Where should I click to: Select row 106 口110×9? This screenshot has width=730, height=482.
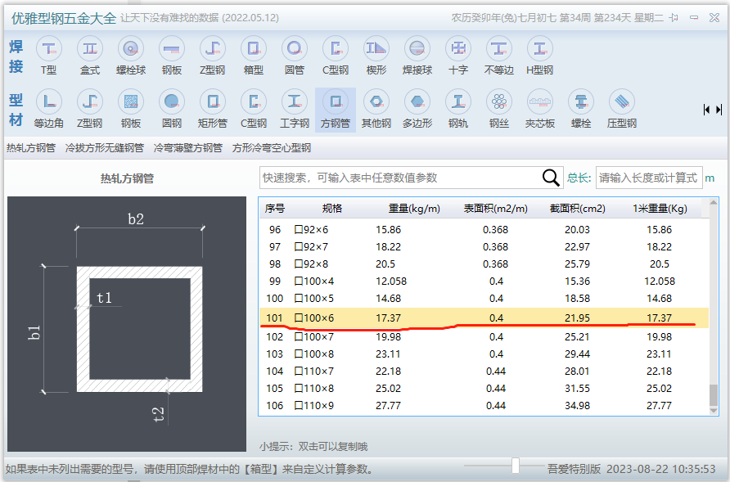tap(484, 406)
